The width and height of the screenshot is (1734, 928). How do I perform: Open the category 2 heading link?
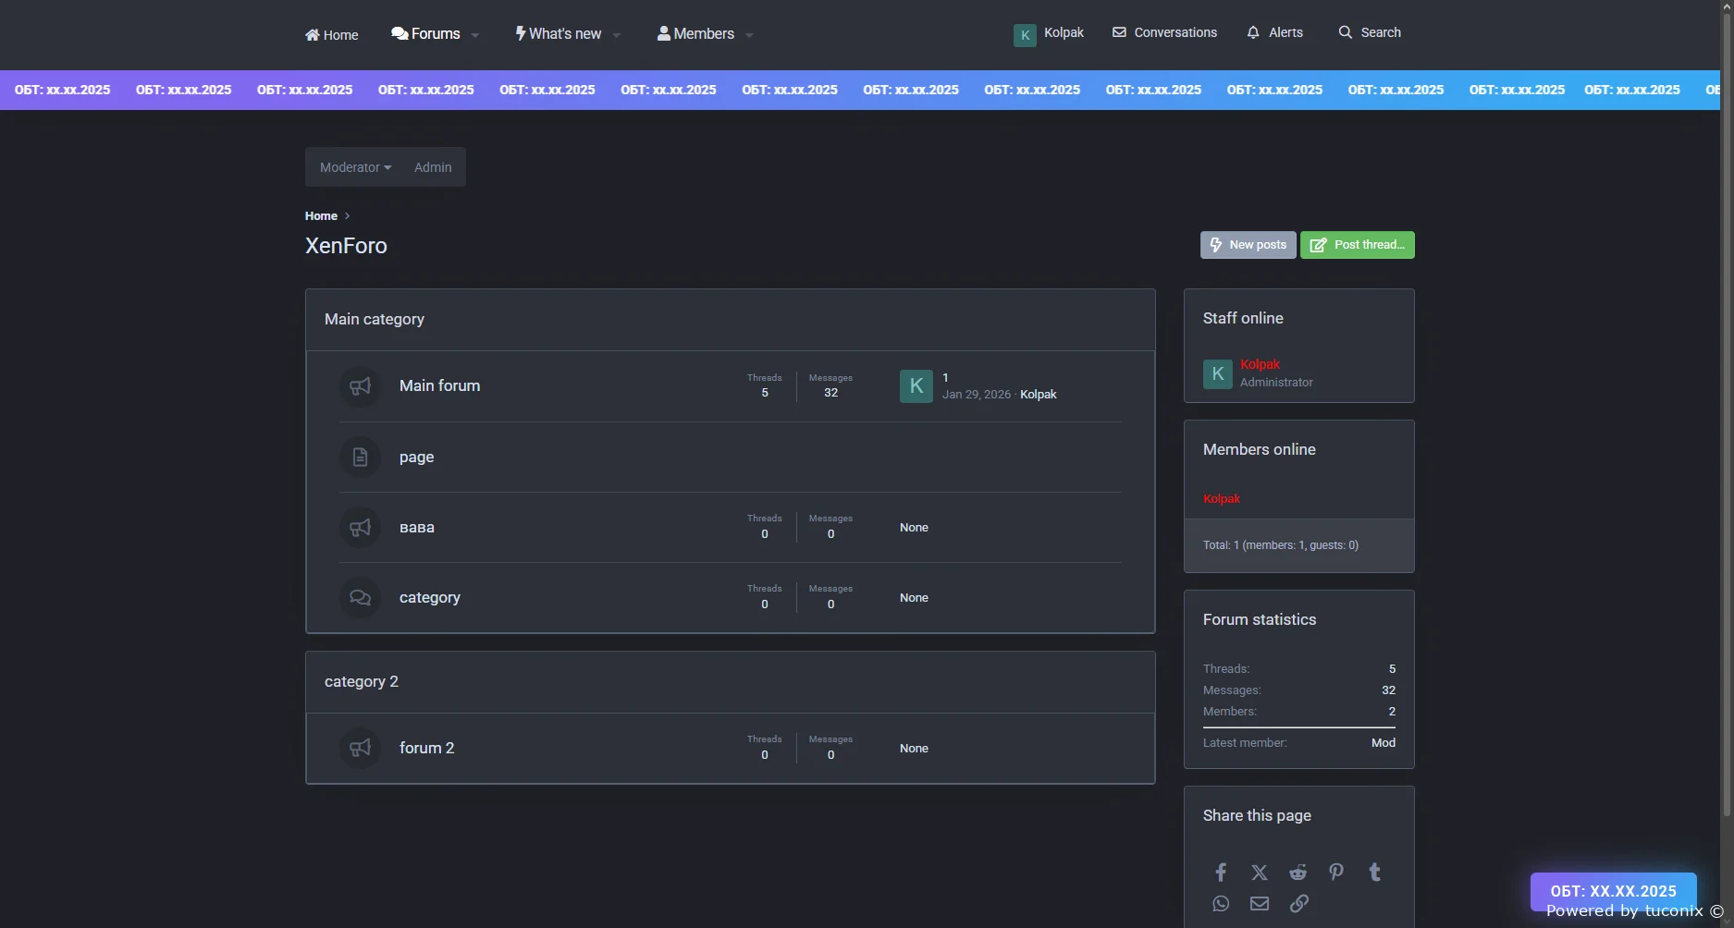click(362, 681)
